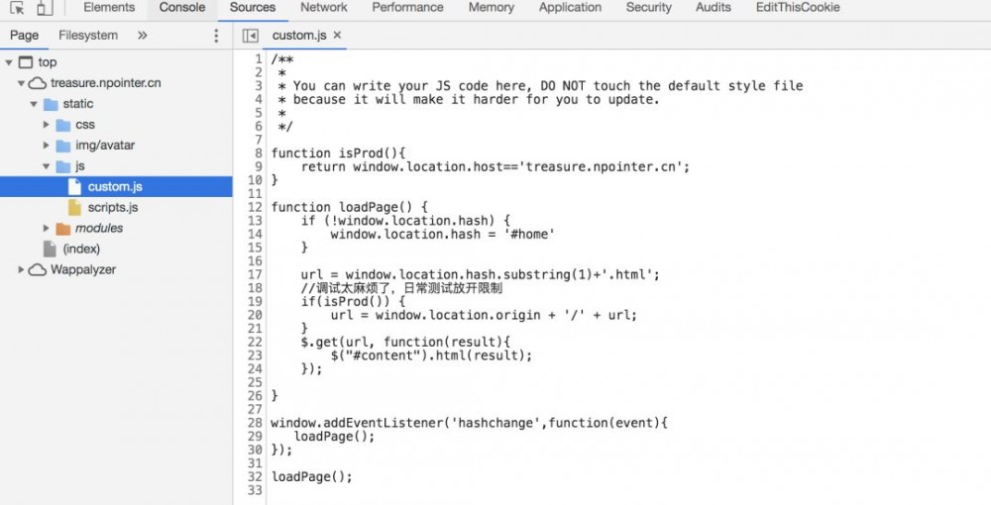The height and width of the screenshot is (505, 991).
Task: Open the navigator three-dot menu
Action: [x=216, y=36]
